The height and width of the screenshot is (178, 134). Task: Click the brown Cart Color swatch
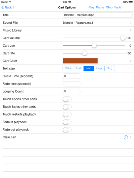click(x=80, y=61)
